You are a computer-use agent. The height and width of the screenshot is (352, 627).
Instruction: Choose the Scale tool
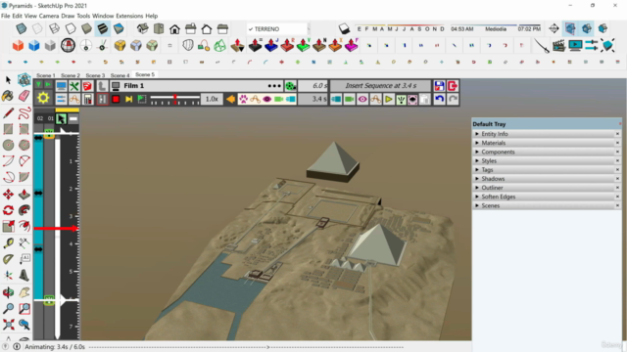pos(8,226)
